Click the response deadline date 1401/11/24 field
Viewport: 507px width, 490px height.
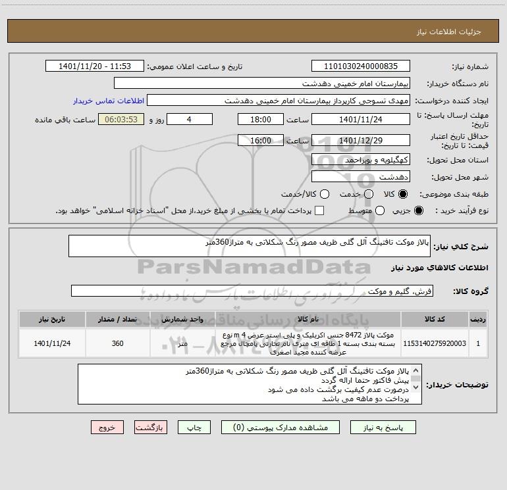click(361, 119)
